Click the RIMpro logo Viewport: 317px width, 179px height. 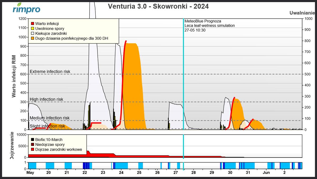[x=26, y=9]
